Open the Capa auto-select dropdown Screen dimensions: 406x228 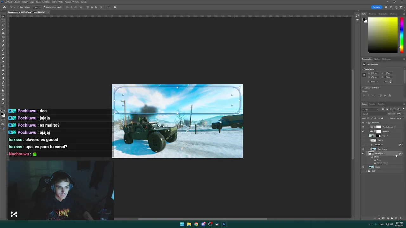coord(37,7)
